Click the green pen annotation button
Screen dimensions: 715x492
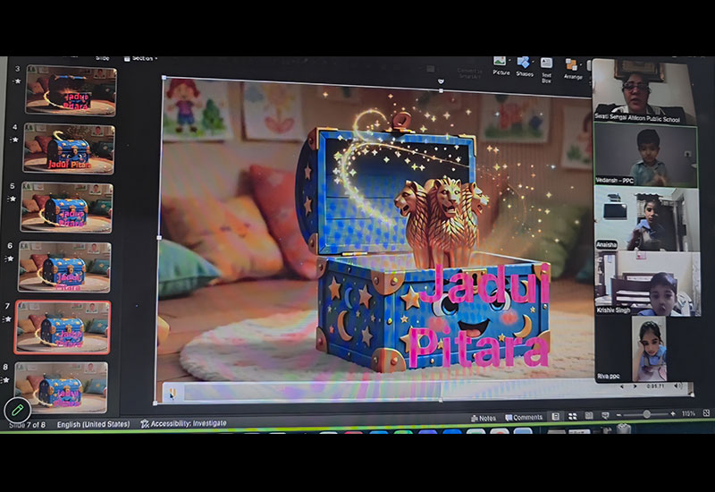(x=17, y=410)
